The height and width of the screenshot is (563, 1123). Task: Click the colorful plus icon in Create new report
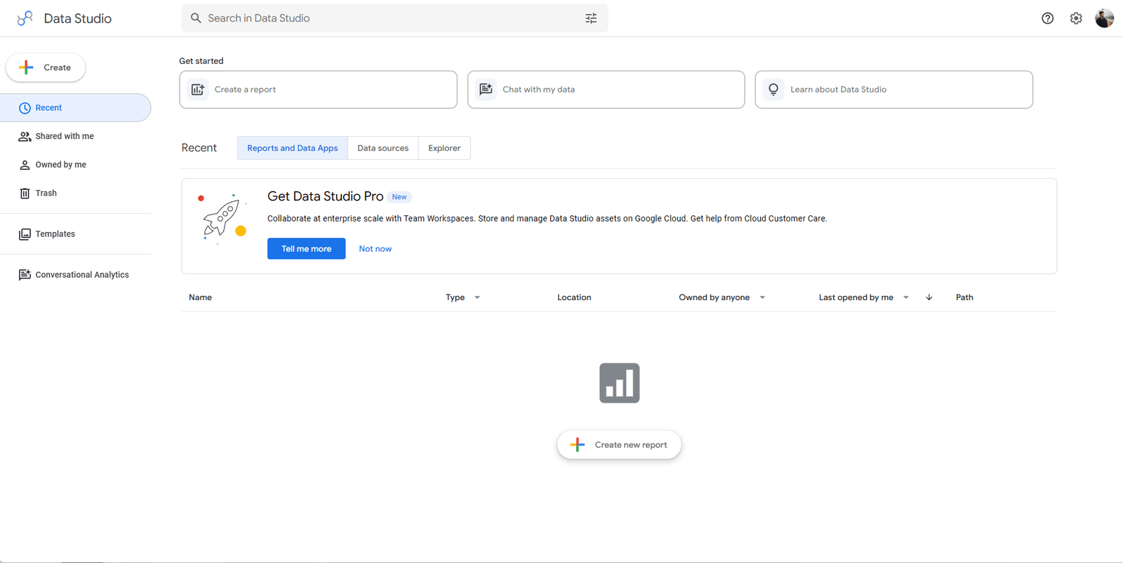(578, 445)
